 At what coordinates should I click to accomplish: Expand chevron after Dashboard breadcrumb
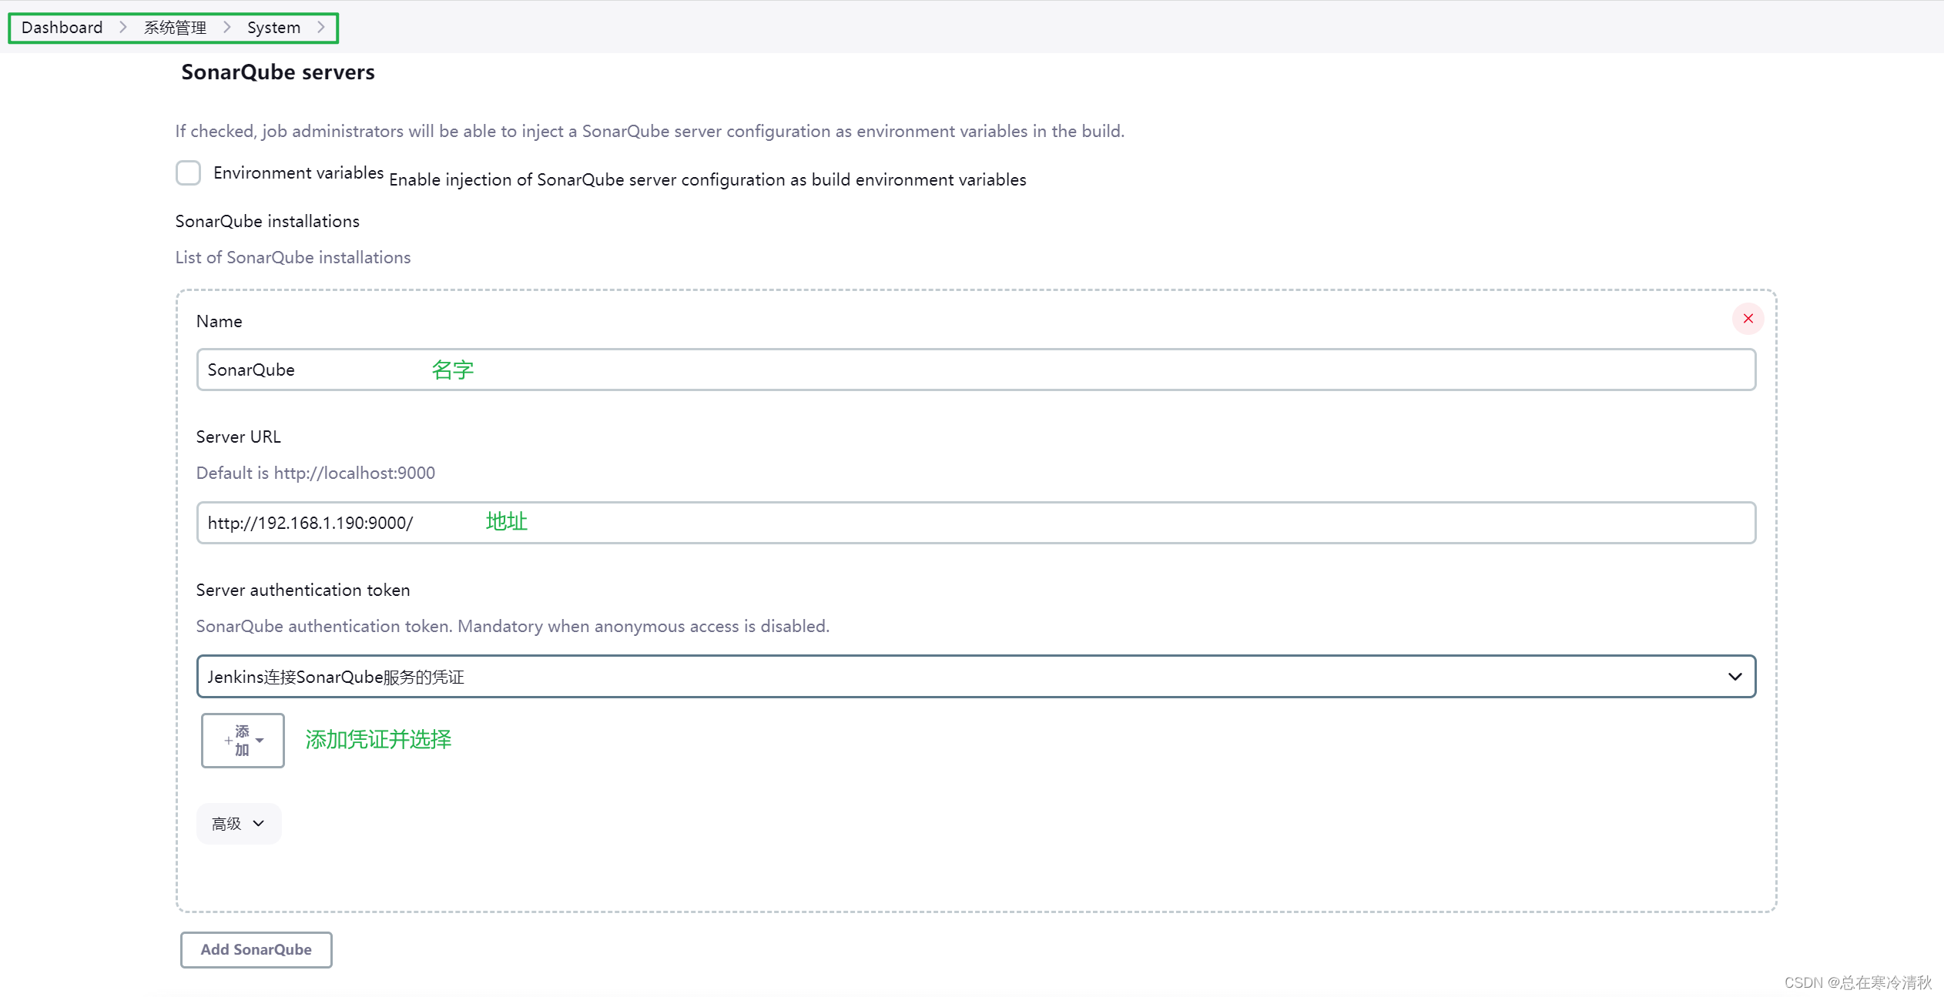tap(123, 28)
